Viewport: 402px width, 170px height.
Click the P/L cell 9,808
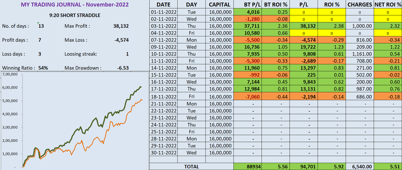(x=305, y=54)
